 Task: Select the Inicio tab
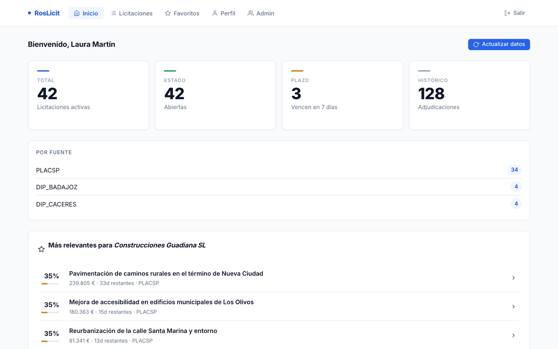click(86, 13)
